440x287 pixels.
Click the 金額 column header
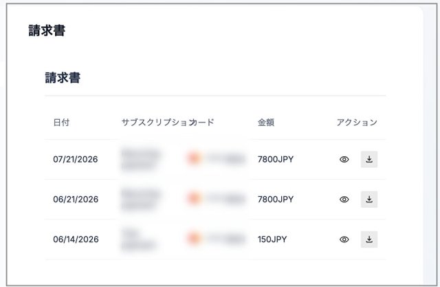(266, 123)
